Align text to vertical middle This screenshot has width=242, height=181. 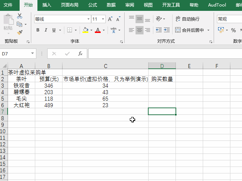140,19
